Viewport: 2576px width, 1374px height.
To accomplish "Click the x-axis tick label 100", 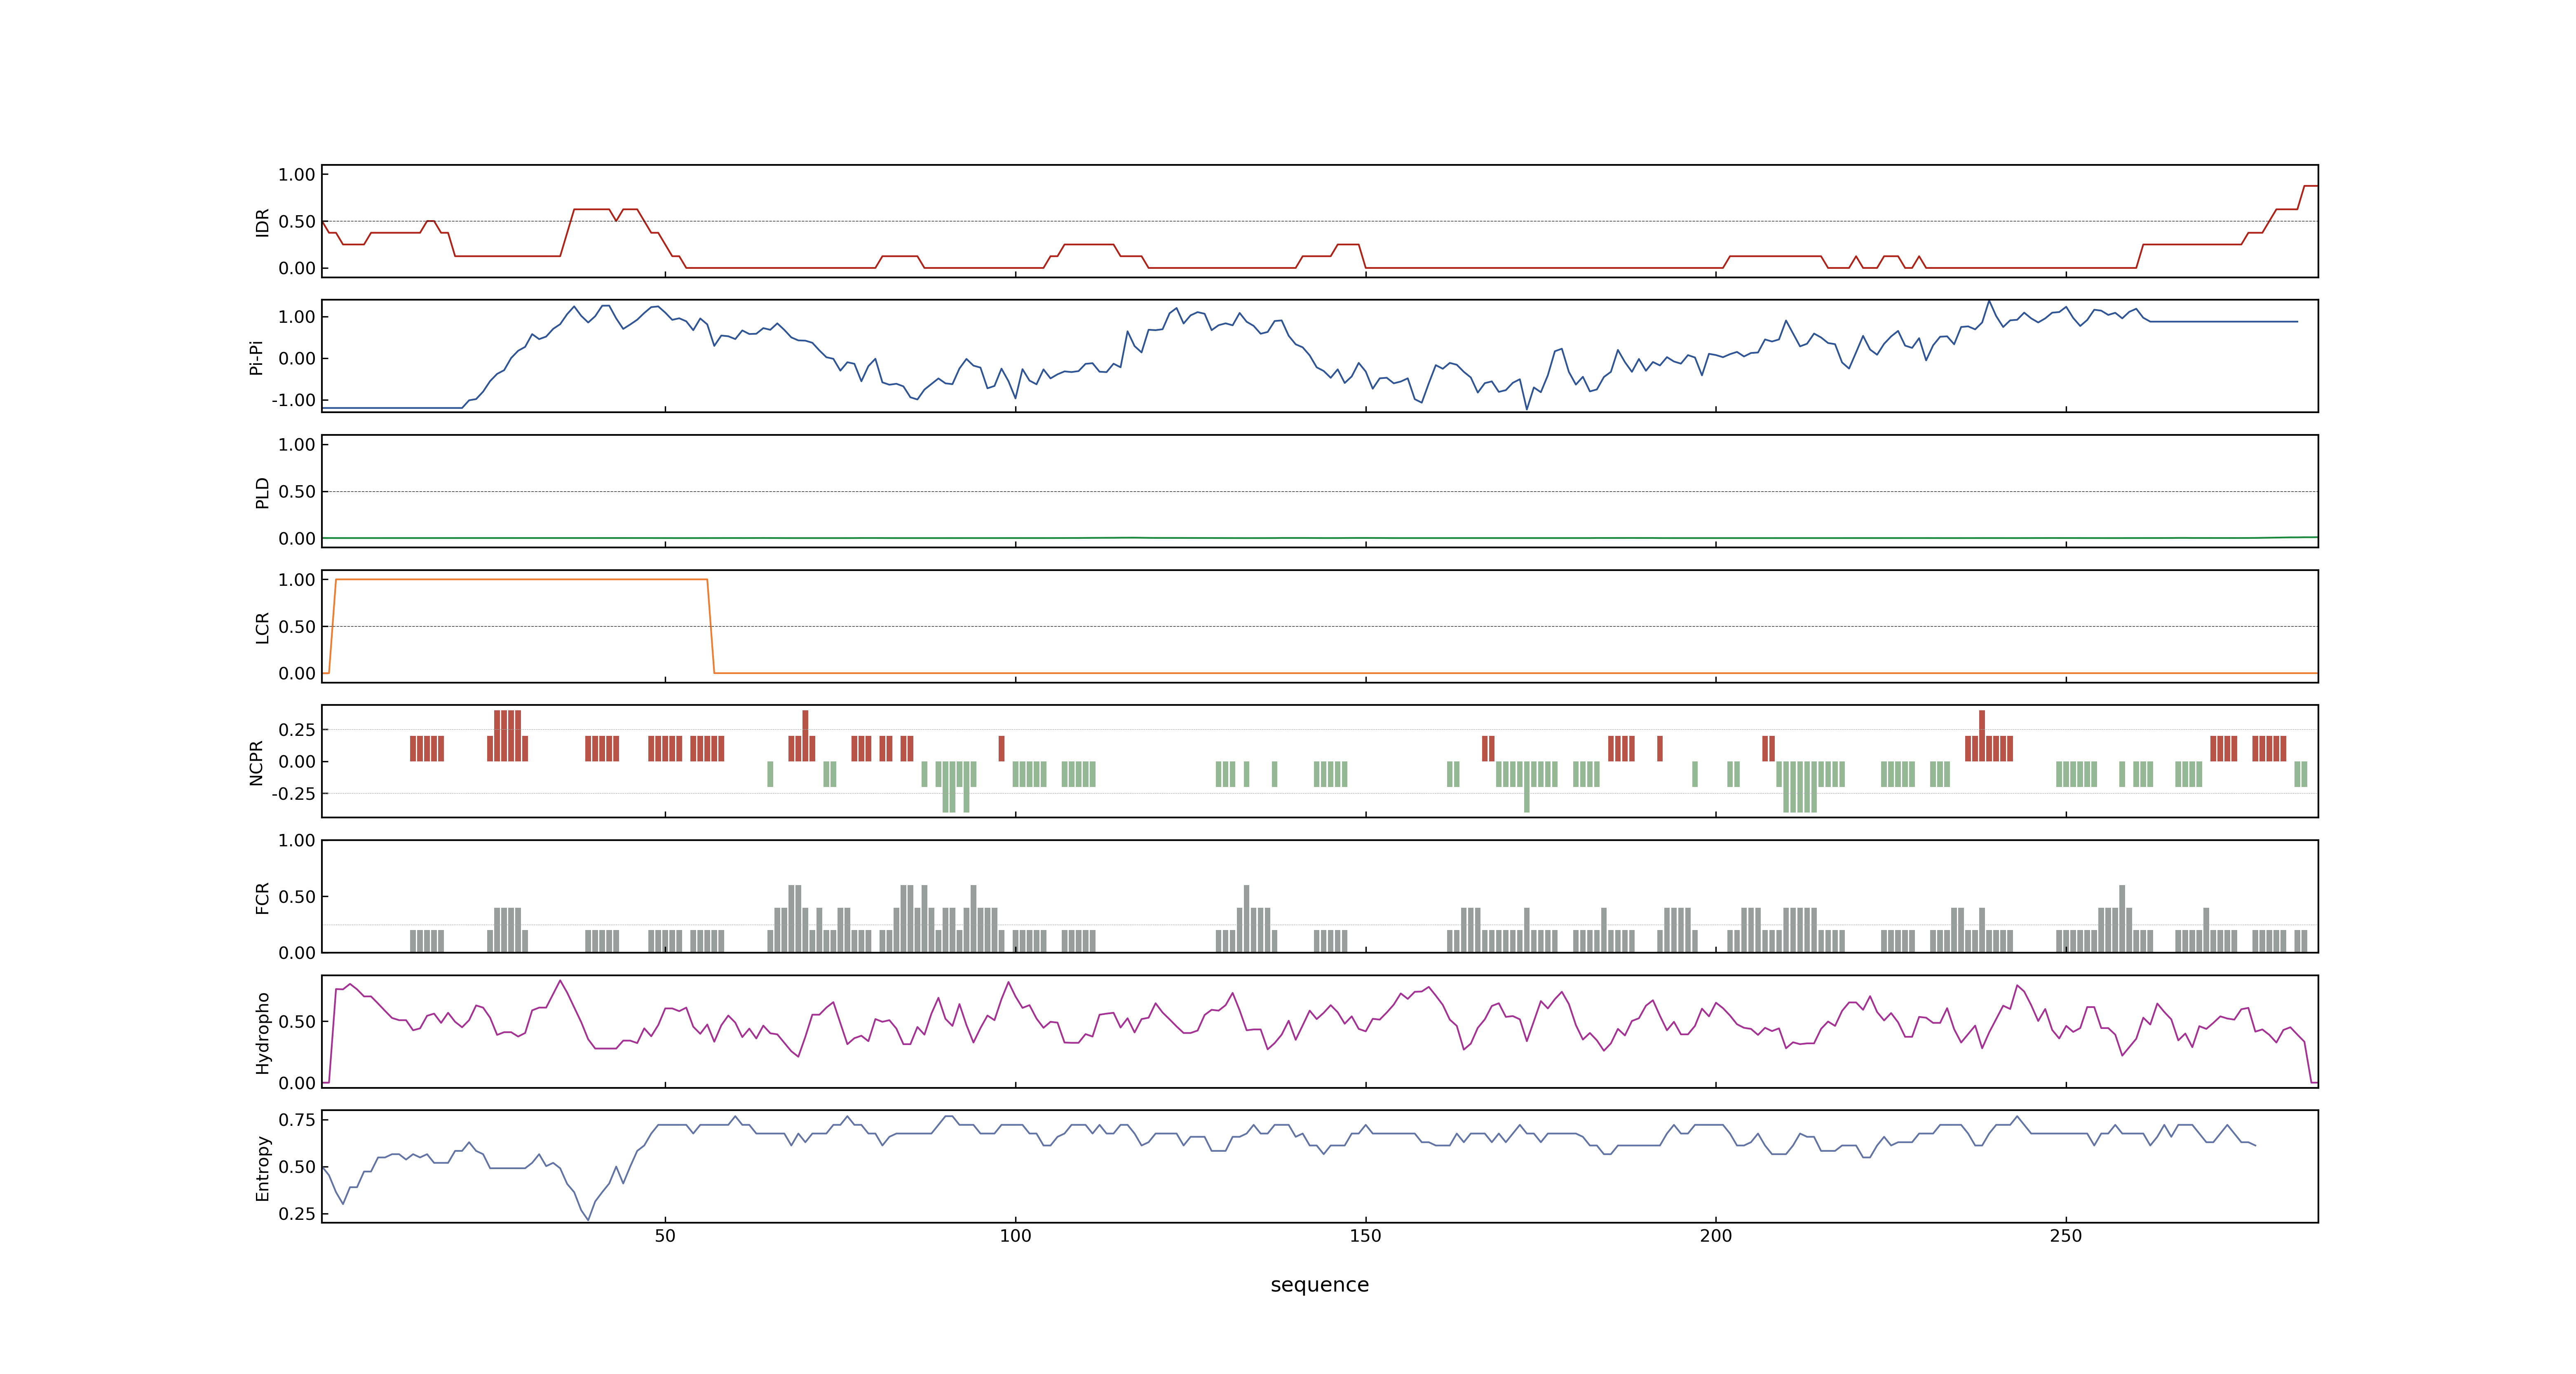I will [x=1015, y=1236].
